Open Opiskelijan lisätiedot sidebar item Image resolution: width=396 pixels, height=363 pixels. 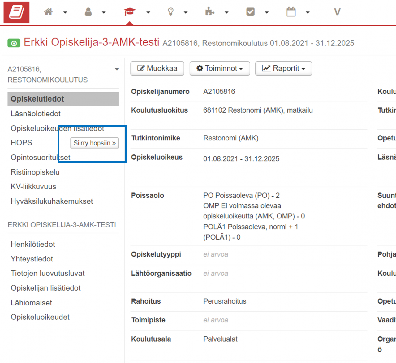[45, 288]
